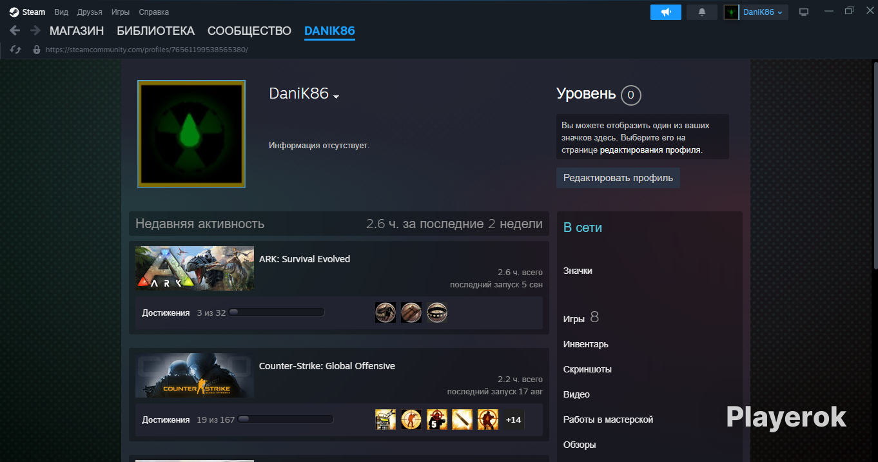Open the Видео link
The image size is (878, 462).
coord(576,394)
